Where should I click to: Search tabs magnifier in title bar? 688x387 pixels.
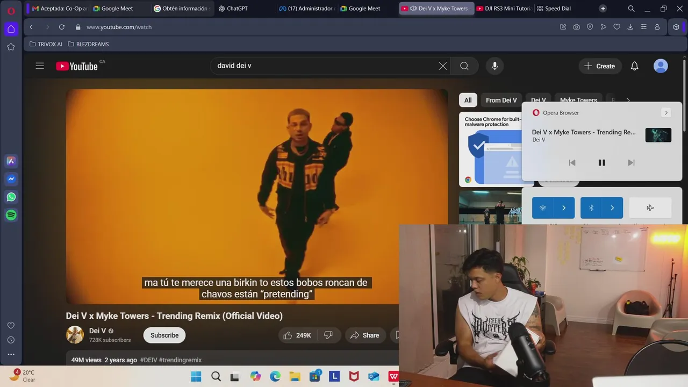(631, 9)
